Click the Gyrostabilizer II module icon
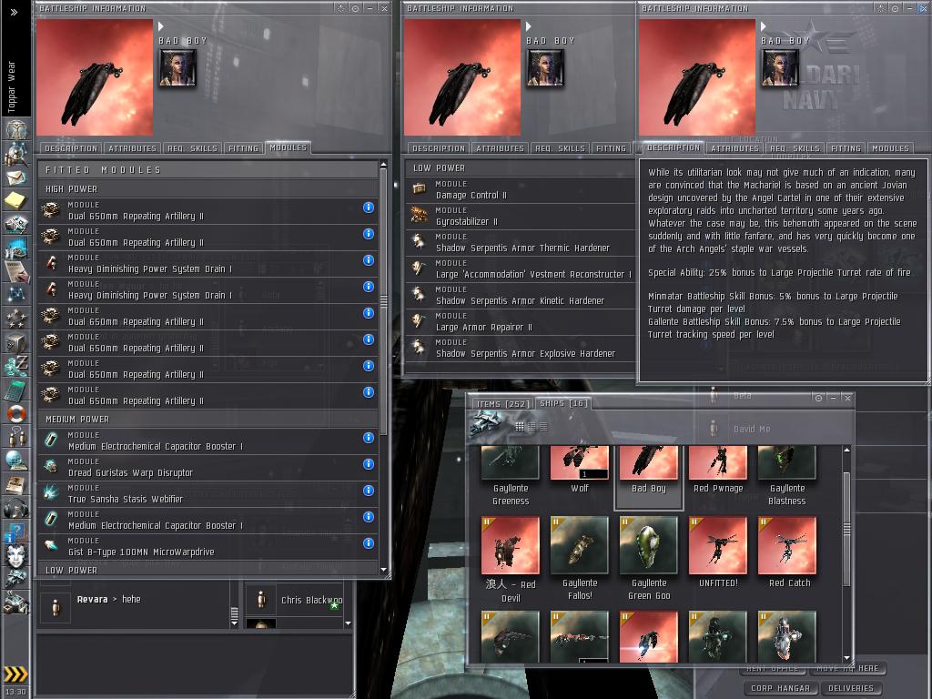The image size is (932, 699). [419, 216]
